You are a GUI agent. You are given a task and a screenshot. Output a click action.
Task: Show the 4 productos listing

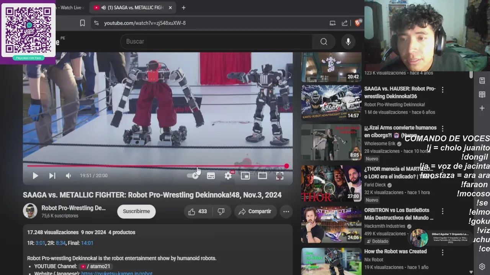(x=122, y=232)
